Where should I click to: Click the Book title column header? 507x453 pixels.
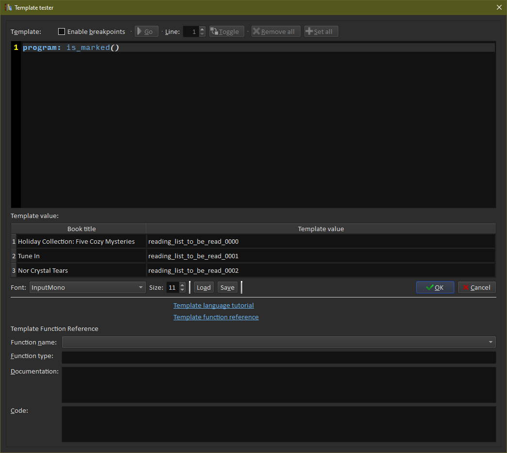point(81,229)
